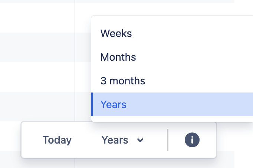Viewport: 253px width, 168px height.
Task: Click the chevron arrow beside Years
Action: click(140, 140)
